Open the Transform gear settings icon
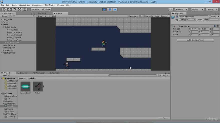Image resolution: width=220 pixels, height=123 pixels. click(x=218, y=26)
